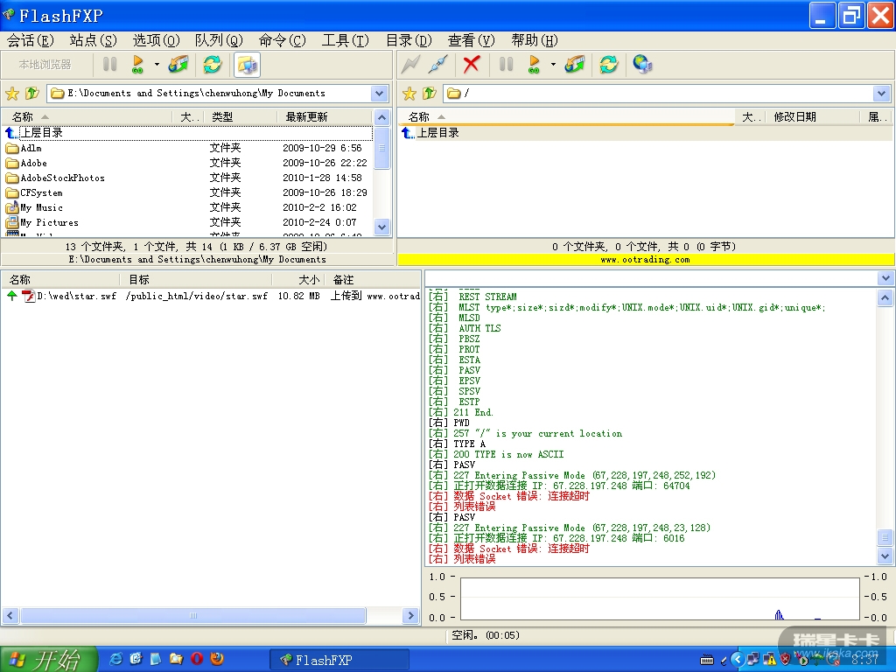Viewport: 896px width, 672px height.
Task: Click the globe icon in the remote toolbar
Action: click(642, 64)
